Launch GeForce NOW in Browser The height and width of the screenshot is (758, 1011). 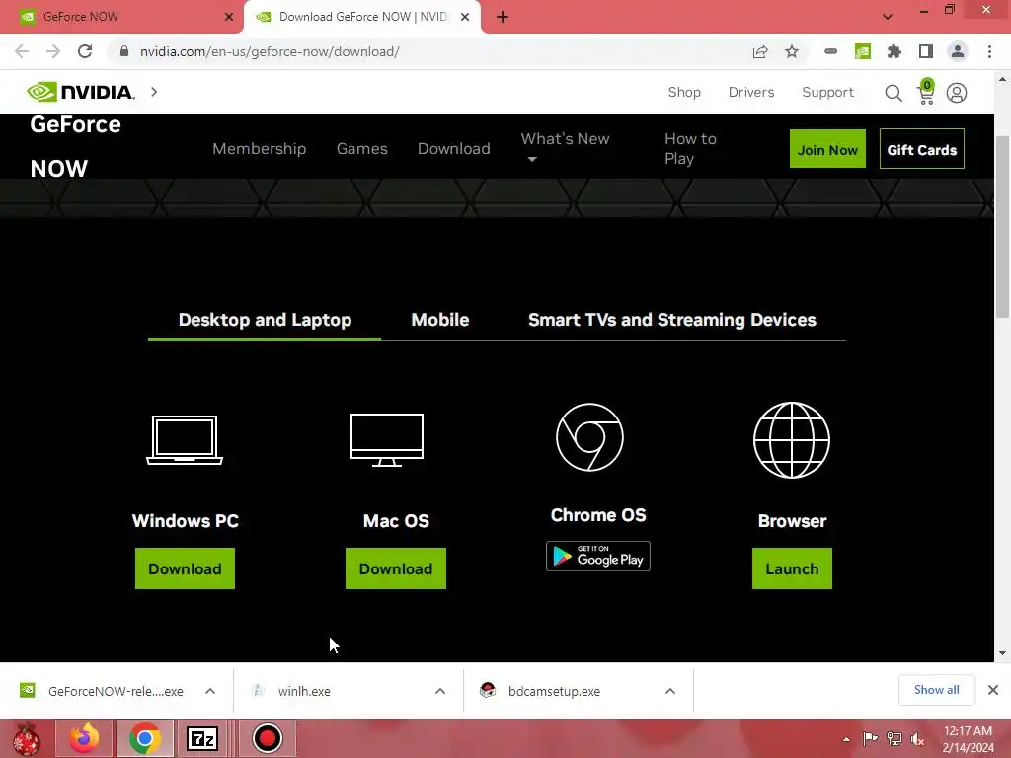(792, 568)
